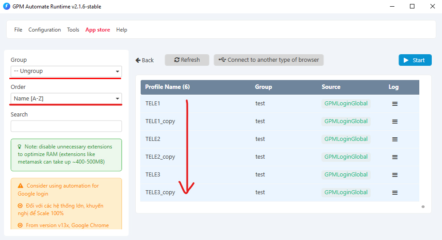Viewport: 442px width, 240px height.
Task: Click the Back arrow icon
Action: click(x=138, y=60)
